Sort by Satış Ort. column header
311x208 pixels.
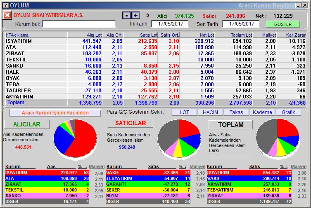(169, 35)
